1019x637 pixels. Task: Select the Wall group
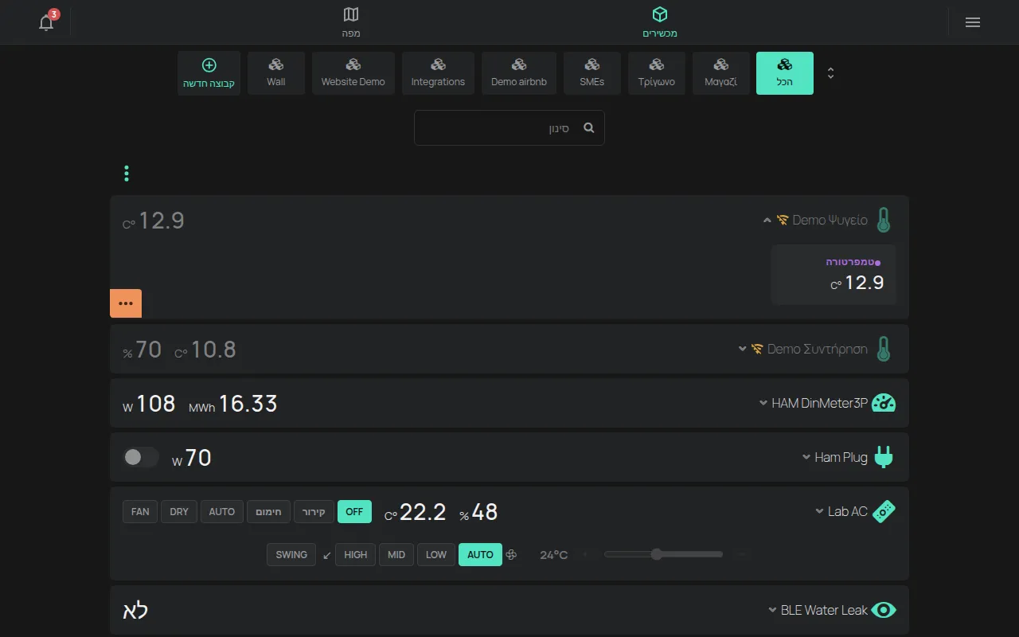(x=276, y=73)
